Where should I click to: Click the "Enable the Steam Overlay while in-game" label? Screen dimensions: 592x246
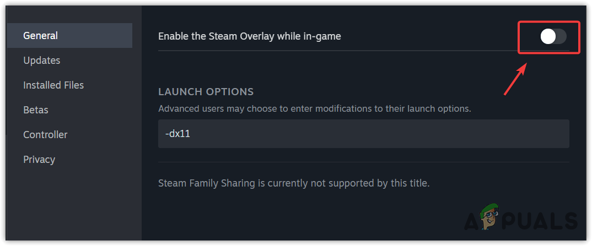(249, 36)
